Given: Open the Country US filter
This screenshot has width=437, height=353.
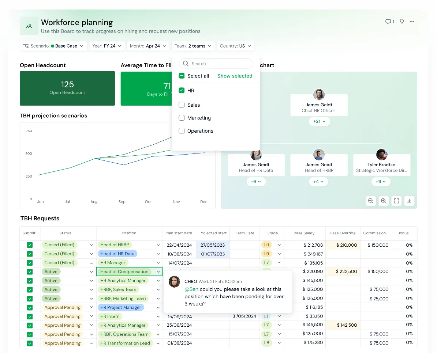Looking at the screenshot, I should tap(235, 46).
